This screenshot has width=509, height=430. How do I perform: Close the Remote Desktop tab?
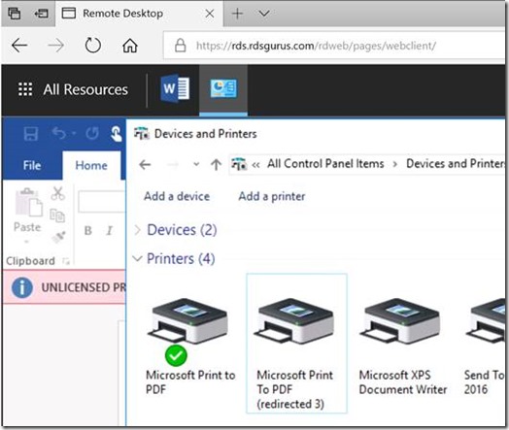point(210,14)
